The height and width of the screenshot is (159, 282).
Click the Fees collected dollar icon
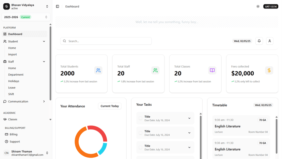[x=269, y=71]
